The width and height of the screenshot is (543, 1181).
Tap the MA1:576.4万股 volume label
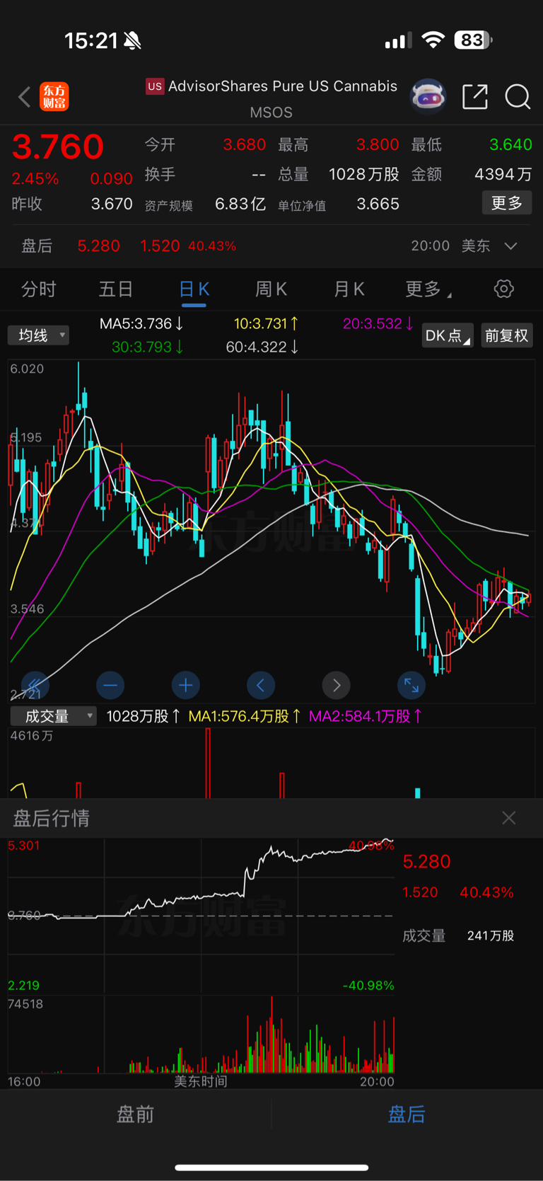click(245, 716)
